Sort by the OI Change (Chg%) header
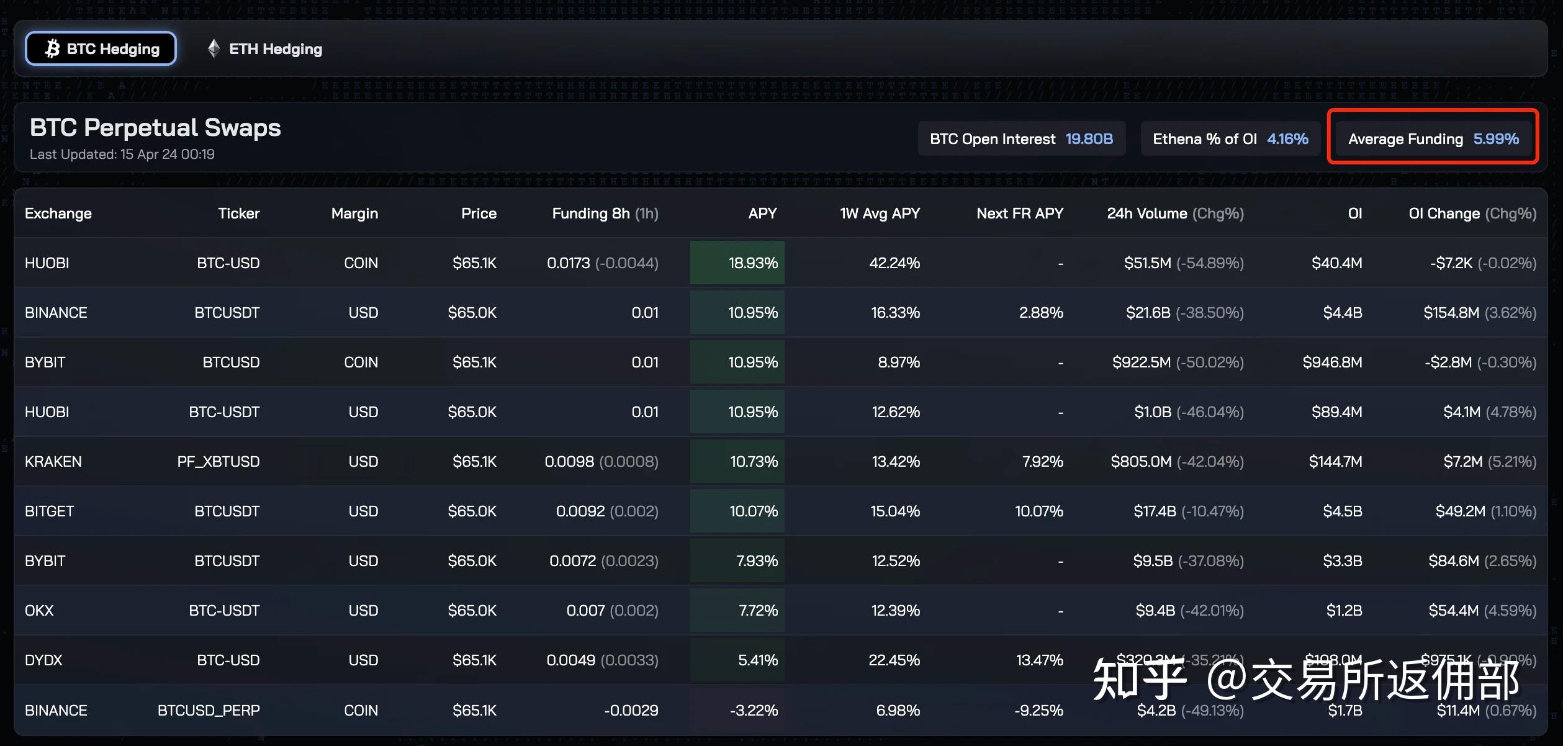This screenshot has width=1563, height=746. click(1472, 213)
